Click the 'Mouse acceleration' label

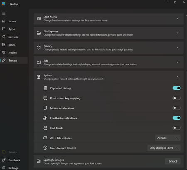click(62, 108)
